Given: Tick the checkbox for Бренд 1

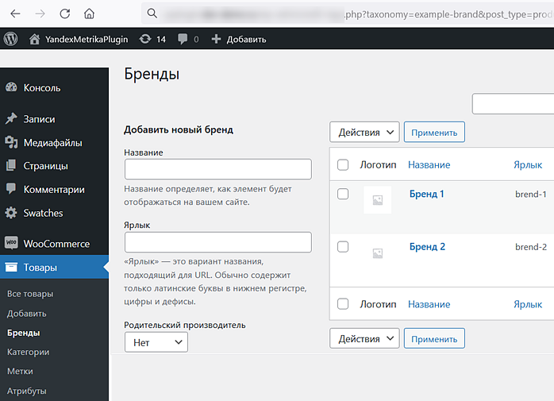Looking at the screenshot, I should pos(343,194).
